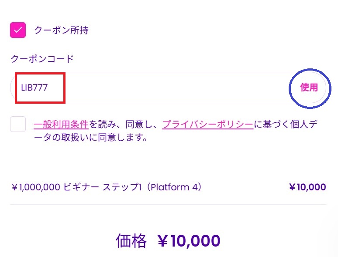Select the ¥1,000,000 amount in item line

(x=36, y=187)
